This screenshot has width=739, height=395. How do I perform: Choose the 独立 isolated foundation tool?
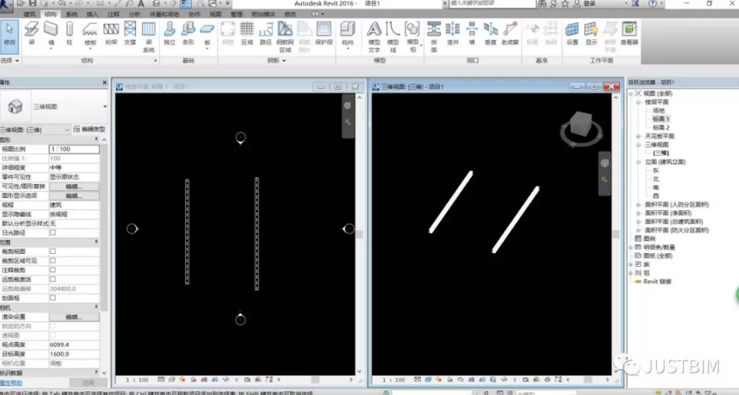(170, 34)
